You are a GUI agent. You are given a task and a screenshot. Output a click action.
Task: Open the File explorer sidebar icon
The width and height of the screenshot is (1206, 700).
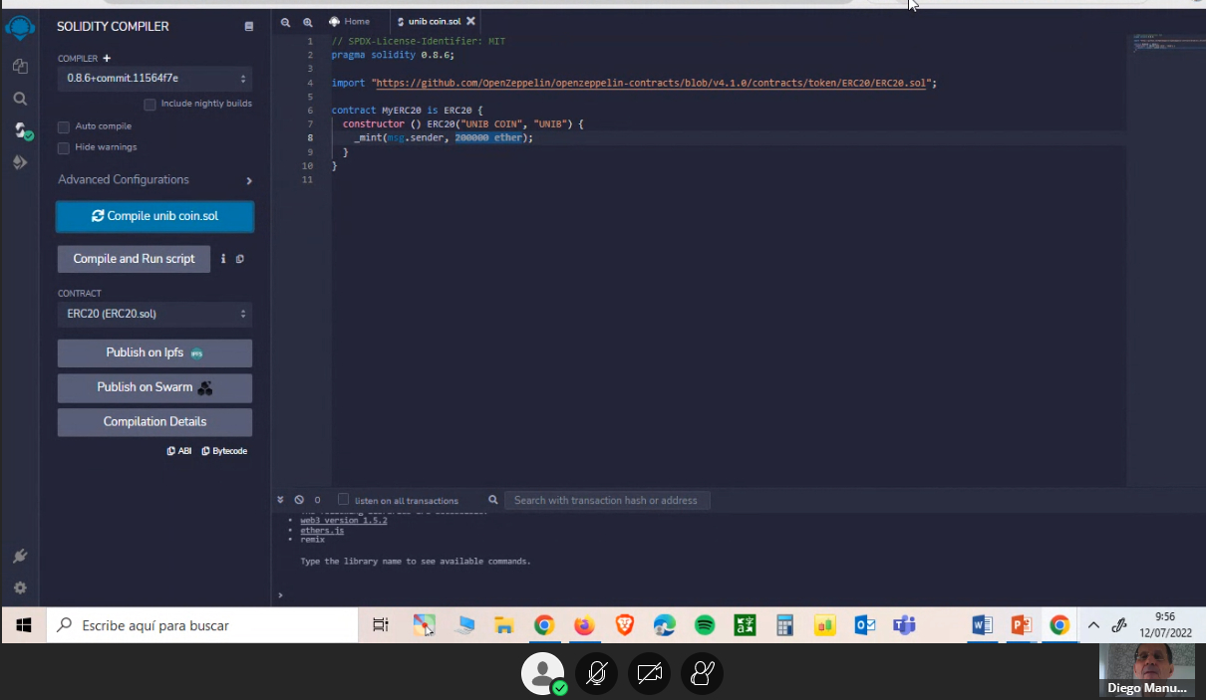click(20, 66)
